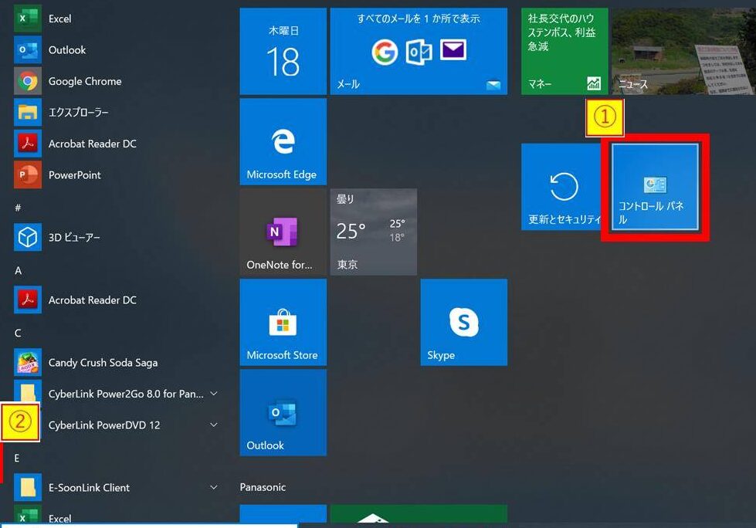Click the C section letter header
The height and width of the screenshot is (528, 756).
point(18,333)
